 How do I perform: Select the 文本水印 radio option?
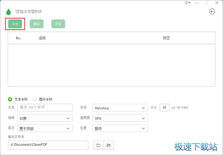pos(10,99)
